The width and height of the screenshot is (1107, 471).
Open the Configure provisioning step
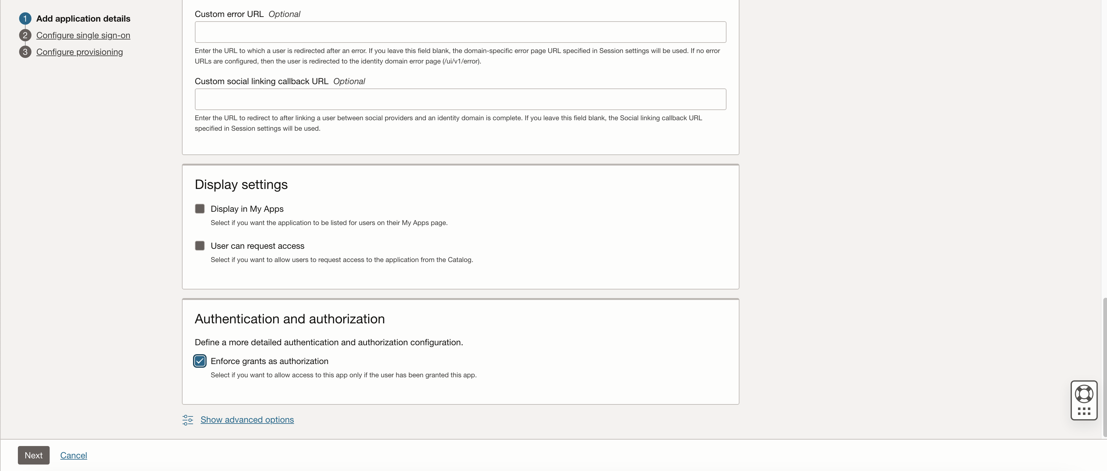pos(80,51)
